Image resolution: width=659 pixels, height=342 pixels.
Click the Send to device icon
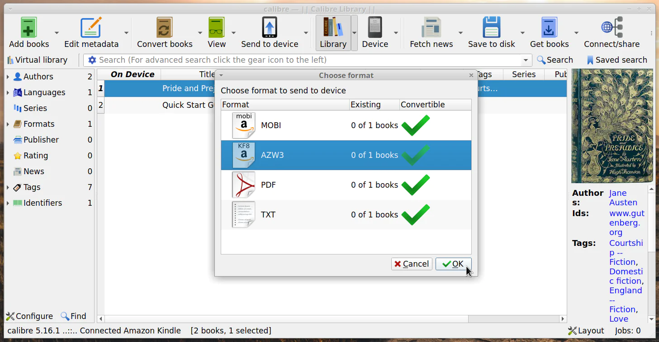pyautogui.click(x=270, y=28)
